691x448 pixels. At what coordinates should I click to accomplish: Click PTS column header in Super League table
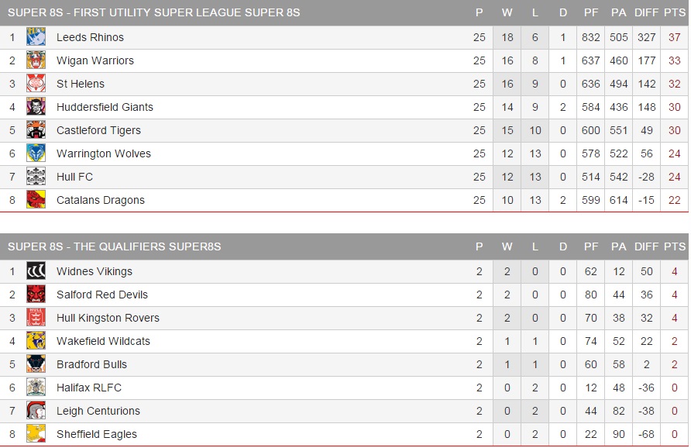[674, 12]
